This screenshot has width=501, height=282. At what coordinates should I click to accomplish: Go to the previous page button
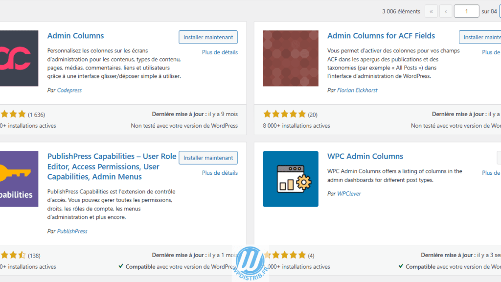tap(446, 11)
